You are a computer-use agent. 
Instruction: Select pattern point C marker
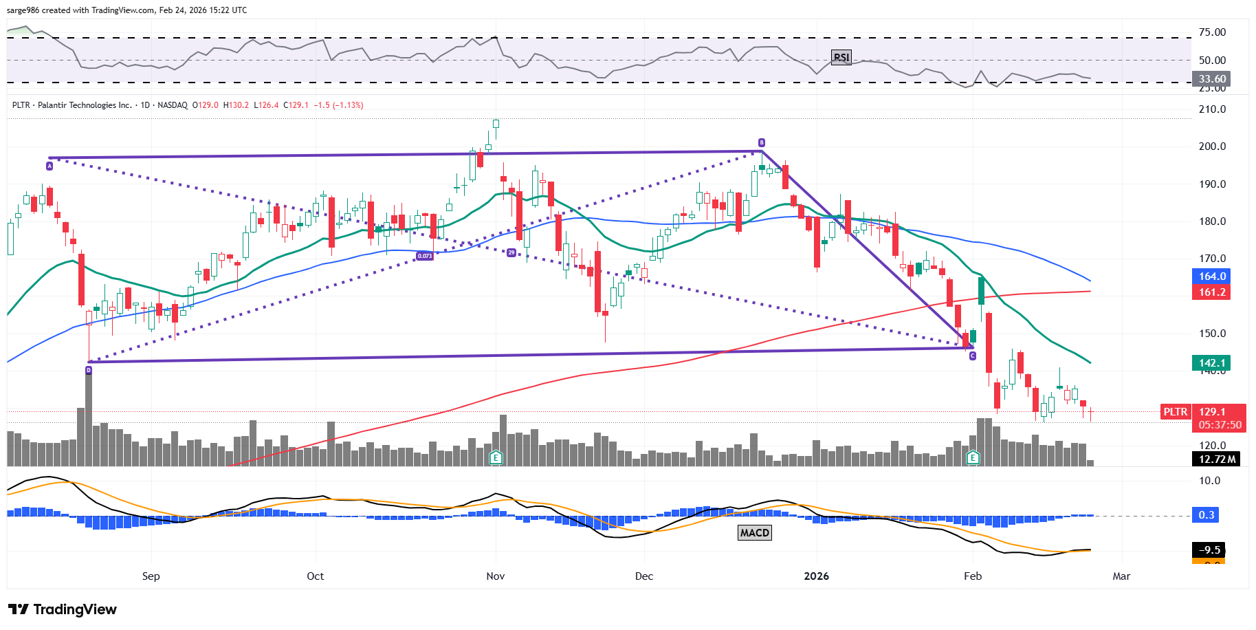coord(972,356)
